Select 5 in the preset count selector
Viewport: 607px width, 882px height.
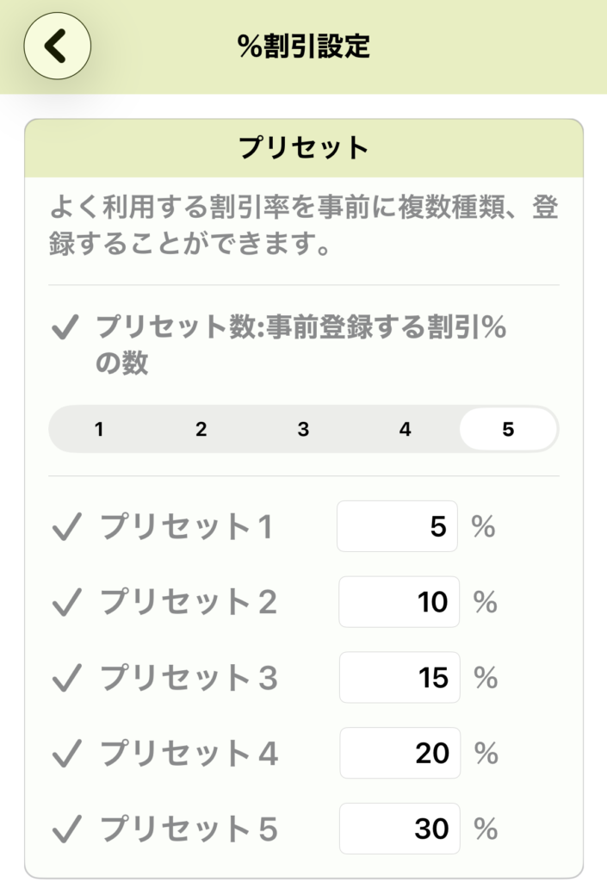tap(507, 429)
